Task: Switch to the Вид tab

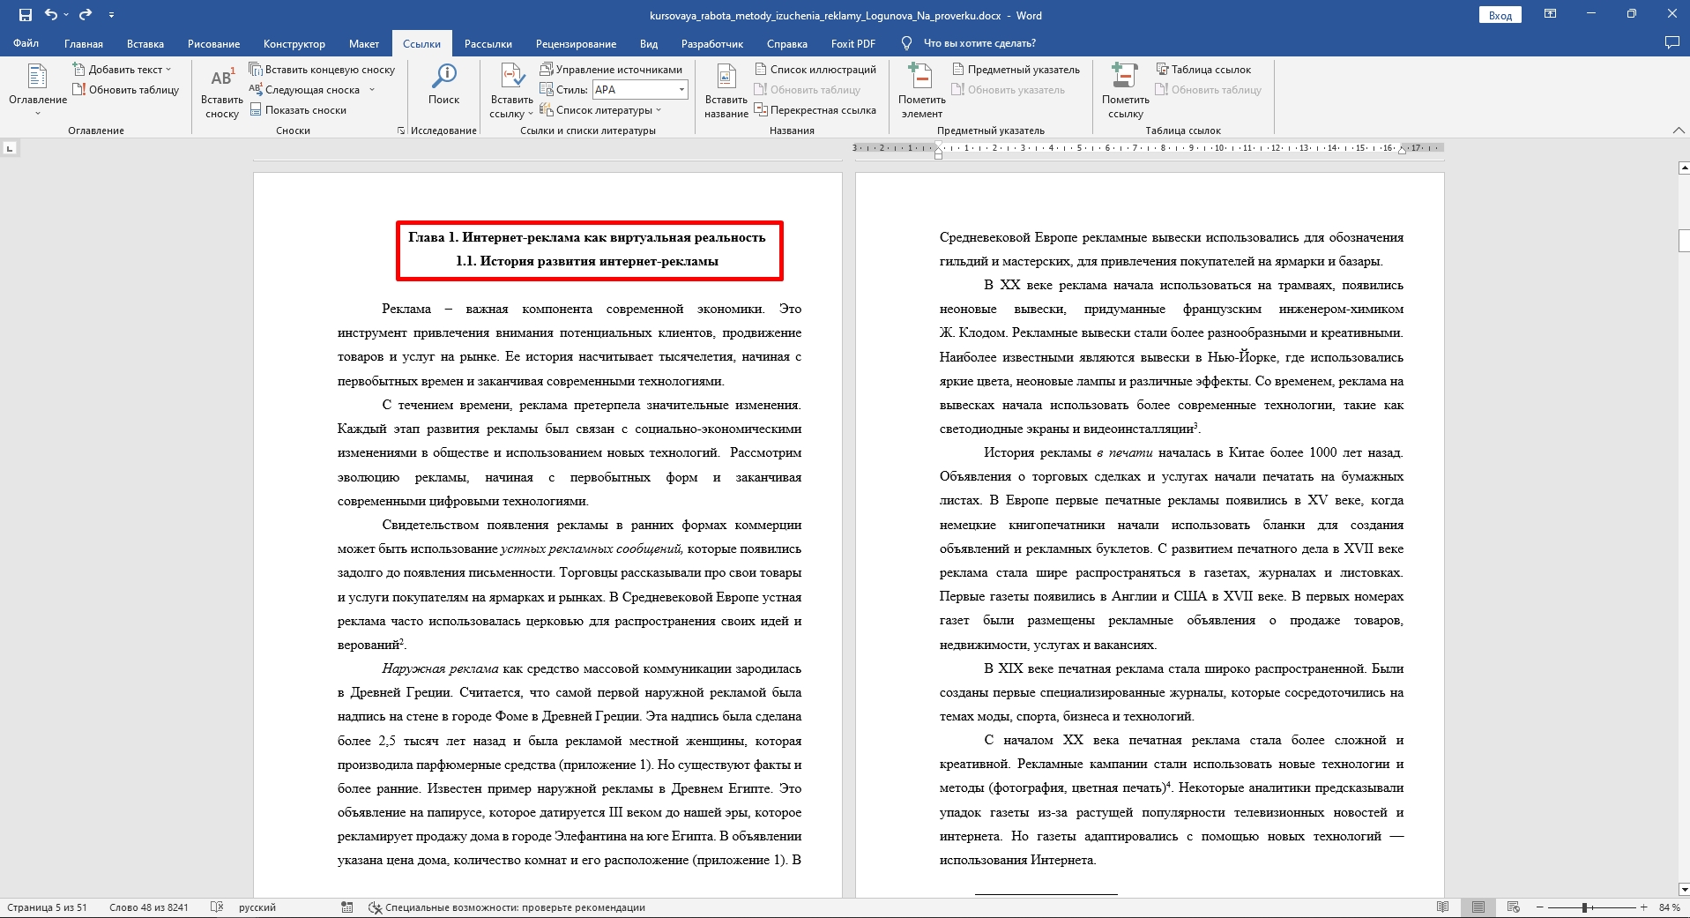Action: pos(649,43)
